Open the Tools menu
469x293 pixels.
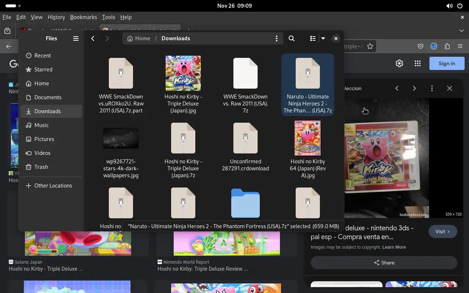(x=108, y=17)
